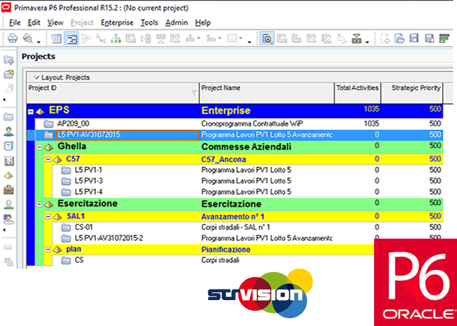
Task: Open WBS via the sidebar pyramid icon
Action: pos(8,175)
